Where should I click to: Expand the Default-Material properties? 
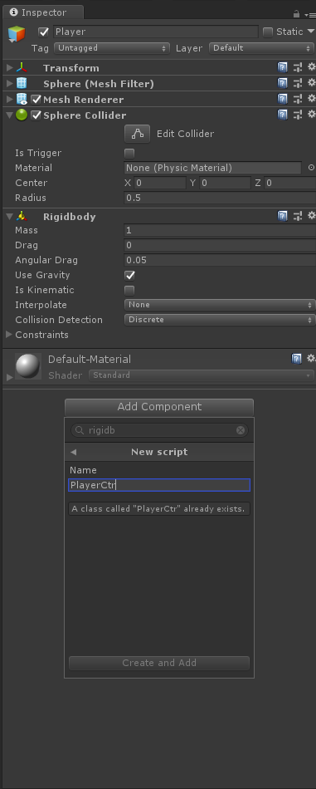coord(9,377)
